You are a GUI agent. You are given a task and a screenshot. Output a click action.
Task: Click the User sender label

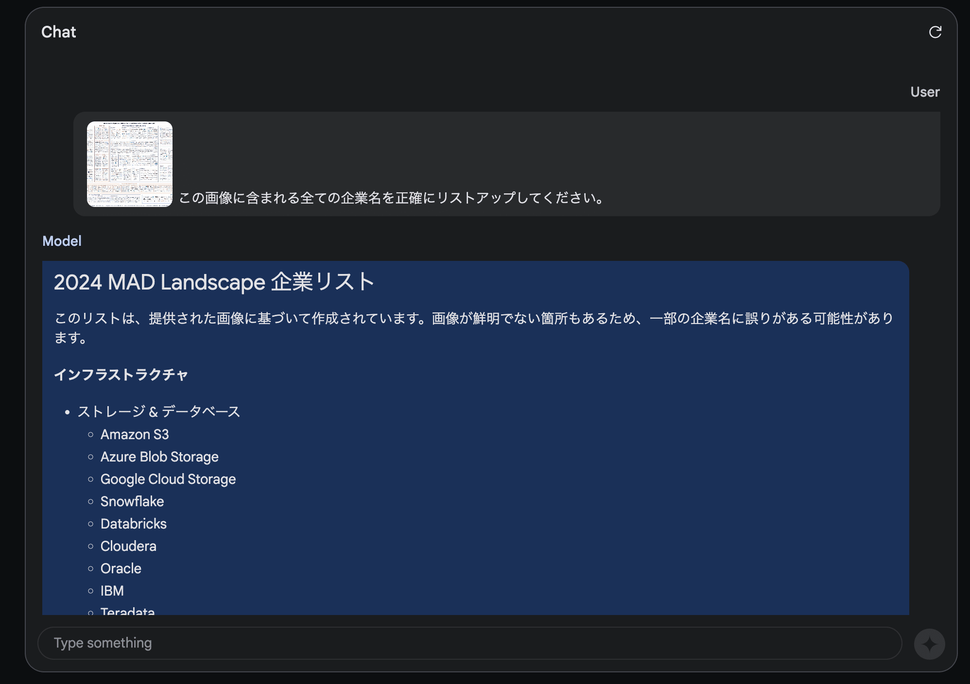[x=924, y=92]
